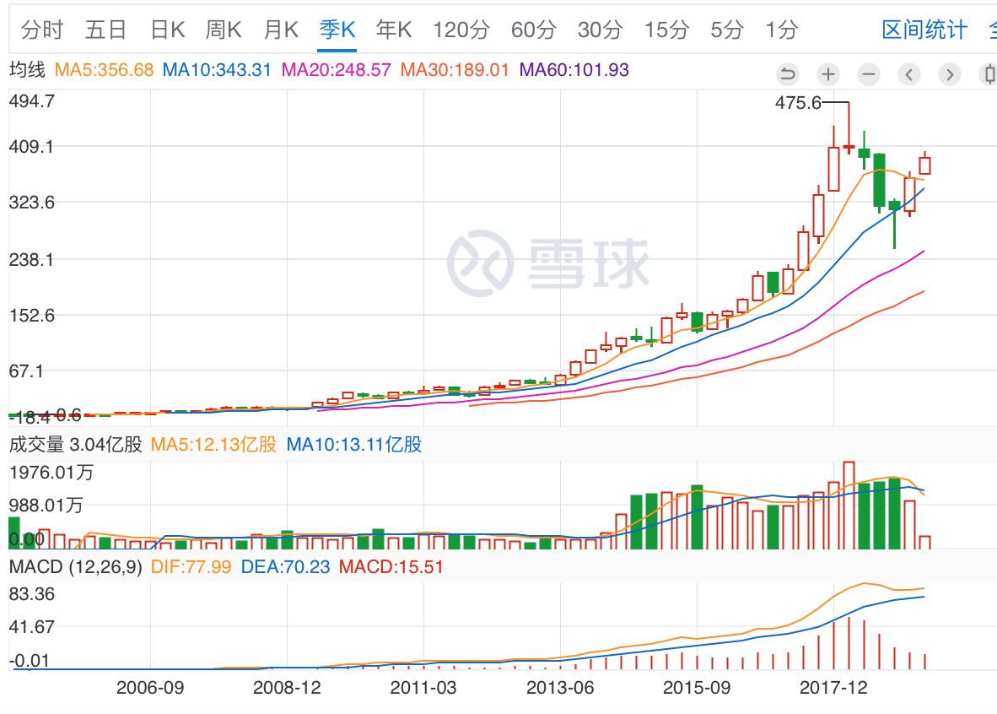
Task: Click the MACD (12,26,9) indicator label
Action: tap(76, 566)
